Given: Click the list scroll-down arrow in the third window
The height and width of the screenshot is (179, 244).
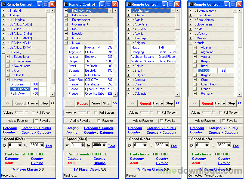Looking at the screenshot, I should 178,94.
